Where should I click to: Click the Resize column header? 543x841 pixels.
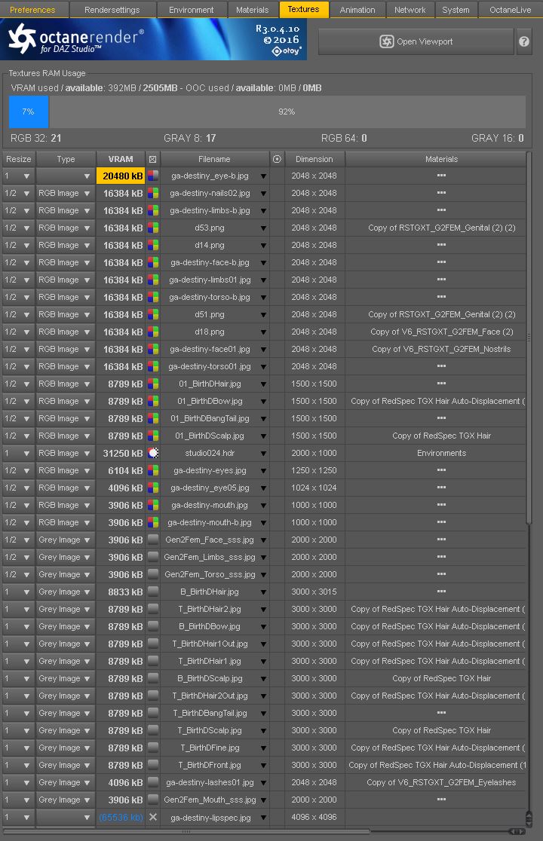tap(19, 159)
